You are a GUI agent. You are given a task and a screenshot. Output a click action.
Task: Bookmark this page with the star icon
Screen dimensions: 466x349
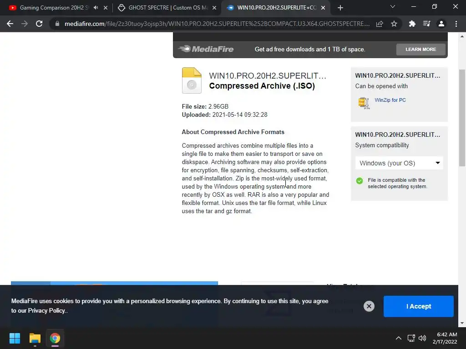tap(394, 24)
